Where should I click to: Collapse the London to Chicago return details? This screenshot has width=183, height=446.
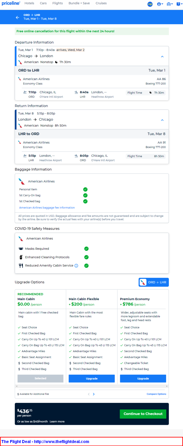[x=162, y=120]
